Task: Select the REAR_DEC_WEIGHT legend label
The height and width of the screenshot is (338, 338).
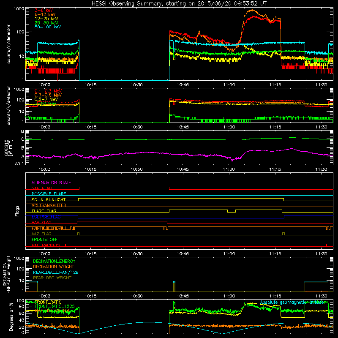Action: [x=52, y=278]
